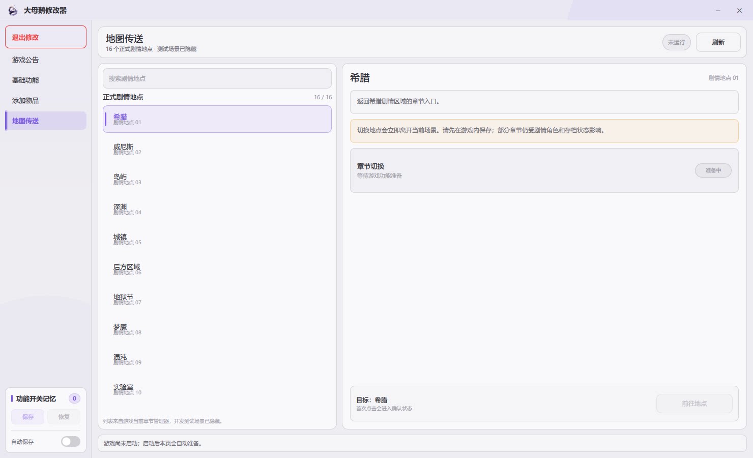The height and width of the screenshot is (458, 753).
Task: Click the 功能开关记忆 panel title
Action: tap(36, 399)
